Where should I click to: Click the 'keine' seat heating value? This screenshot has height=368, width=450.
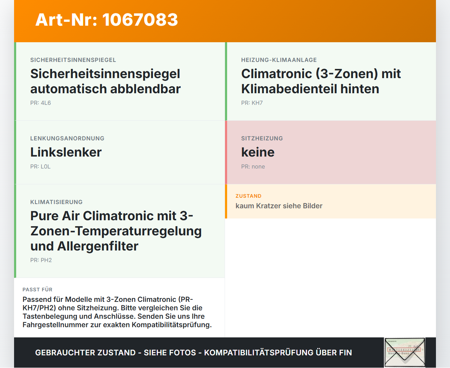258,152
